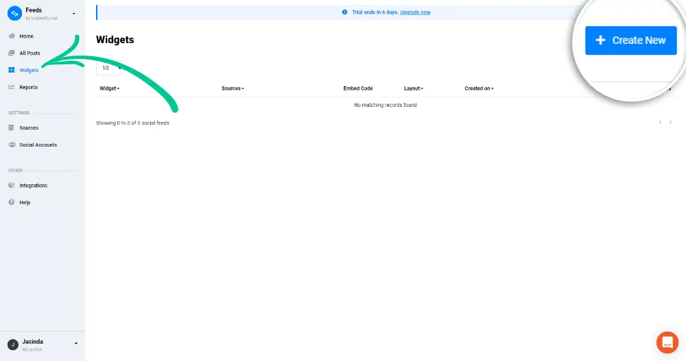This screenshot has width=686, height=361.
Task: Click the Sources stack icon
Action: tap(12, 128)
